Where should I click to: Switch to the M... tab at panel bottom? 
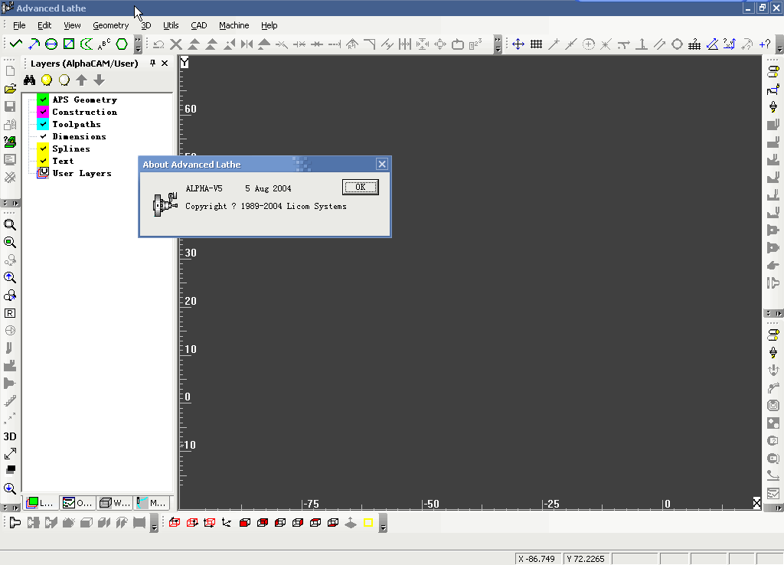pyautogui.click(x=152, y=502)
